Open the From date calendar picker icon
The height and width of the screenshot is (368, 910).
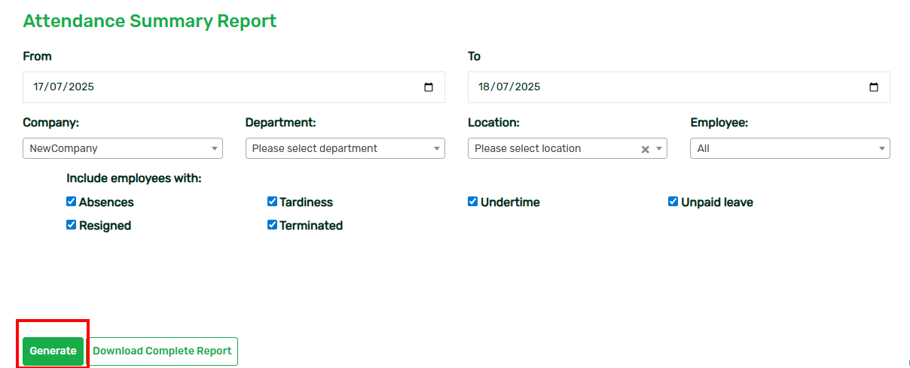(x=429, y=87)
